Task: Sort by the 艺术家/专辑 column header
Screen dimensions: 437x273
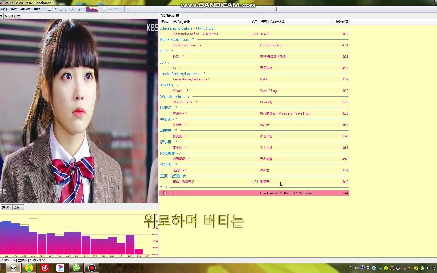Action: tap(207, 22)
